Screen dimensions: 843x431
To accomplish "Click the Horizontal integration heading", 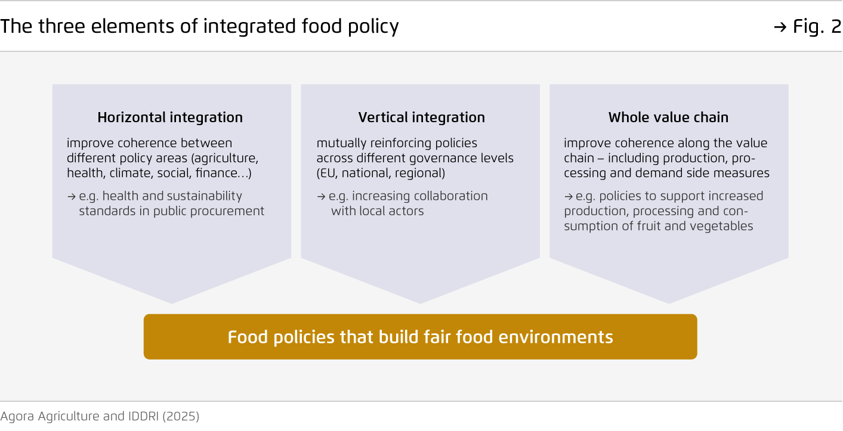I will [x=170, y=117].
